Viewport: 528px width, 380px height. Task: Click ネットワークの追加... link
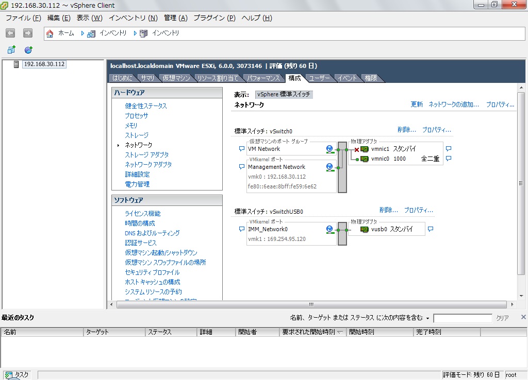click(x=454, y=105)
